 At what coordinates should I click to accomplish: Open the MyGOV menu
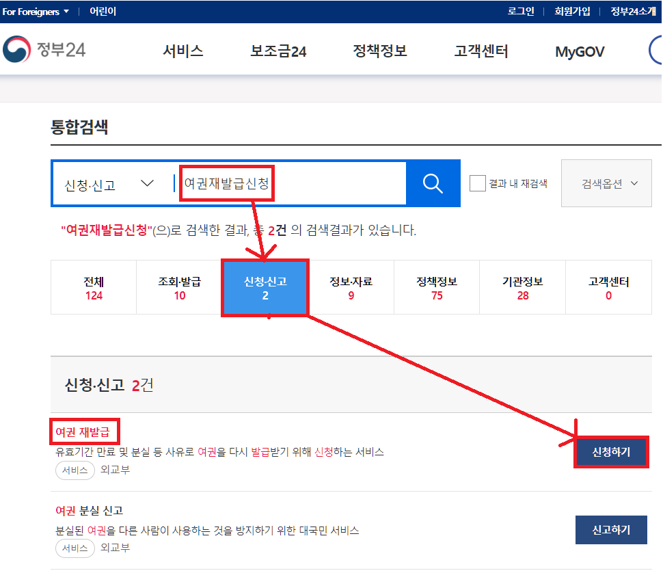click(579, 51)
